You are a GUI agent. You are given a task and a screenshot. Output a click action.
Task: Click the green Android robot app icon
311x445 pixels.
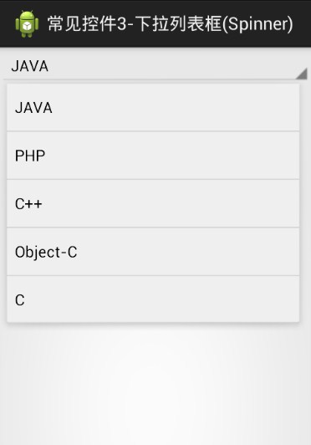pos(27,23)
